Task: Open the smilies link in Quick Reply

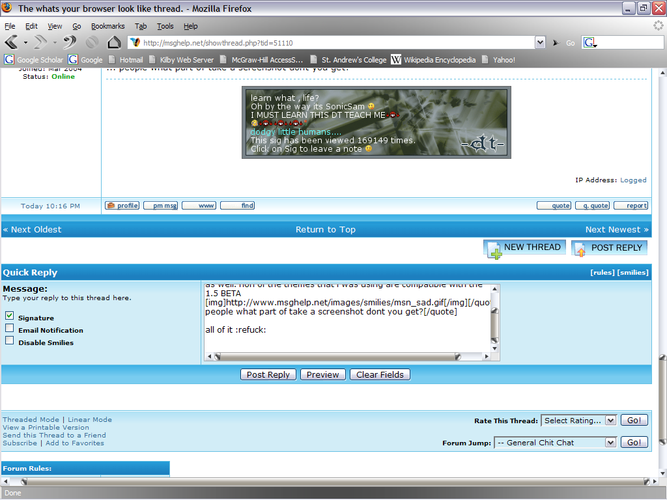Action: pyautogui.click(x=633, y=273)
